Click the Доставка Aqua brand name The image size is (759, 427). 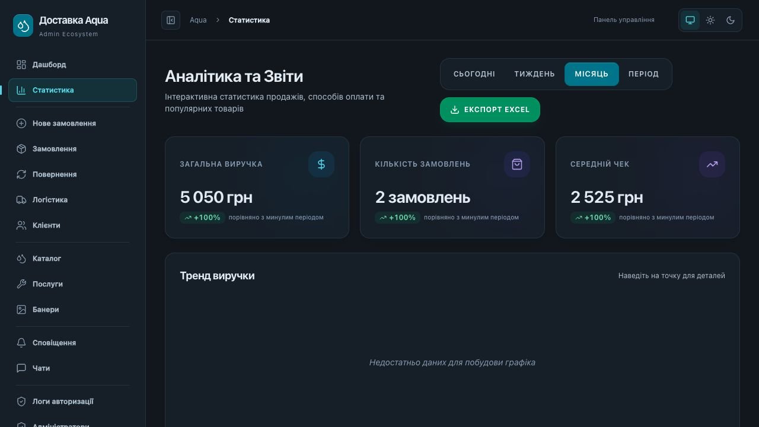[74, 20]
